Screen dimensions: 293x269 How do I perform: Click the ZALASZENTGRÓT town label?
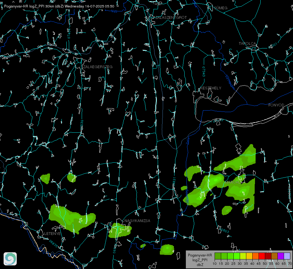[x=171, y=18]
